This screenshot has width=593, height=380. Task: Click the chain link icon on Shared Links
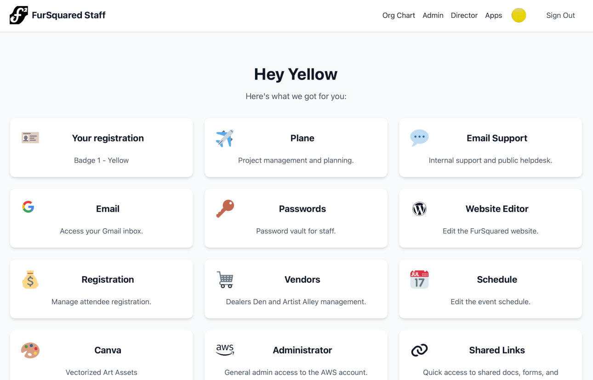[419, 350]
